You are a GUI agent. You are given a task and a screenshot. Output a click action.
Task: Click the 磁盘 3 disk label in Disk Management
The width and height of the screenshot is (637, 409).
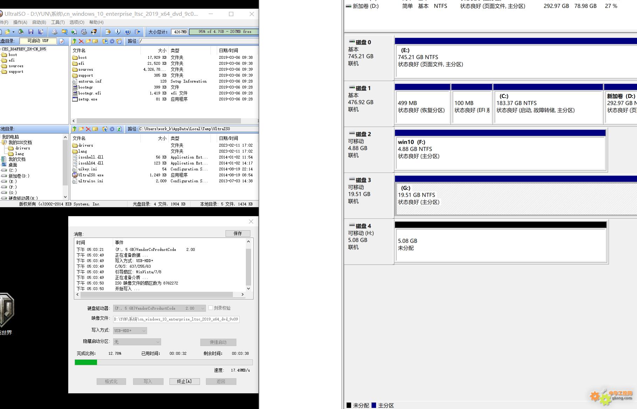click(x=363, y=180)
